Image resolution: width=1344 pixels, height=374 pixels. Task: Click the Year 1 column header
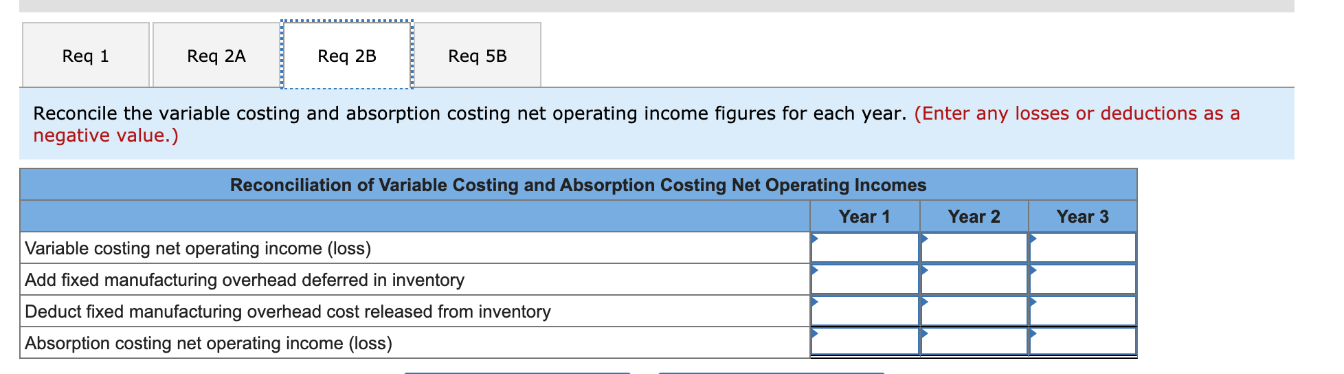tap(864, 217)
